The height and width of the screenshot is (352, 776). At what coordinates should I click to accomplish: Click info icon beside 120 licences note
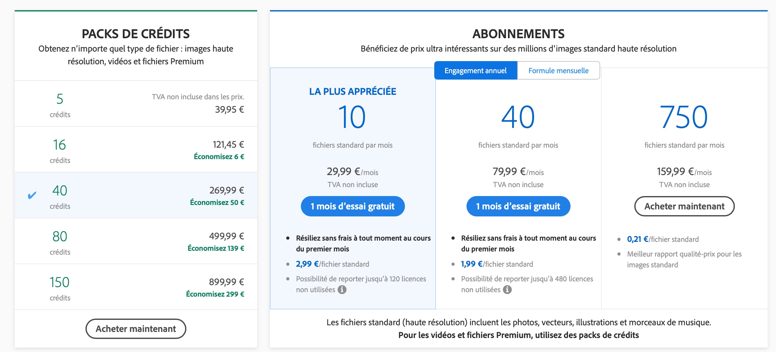pos(342,290)
